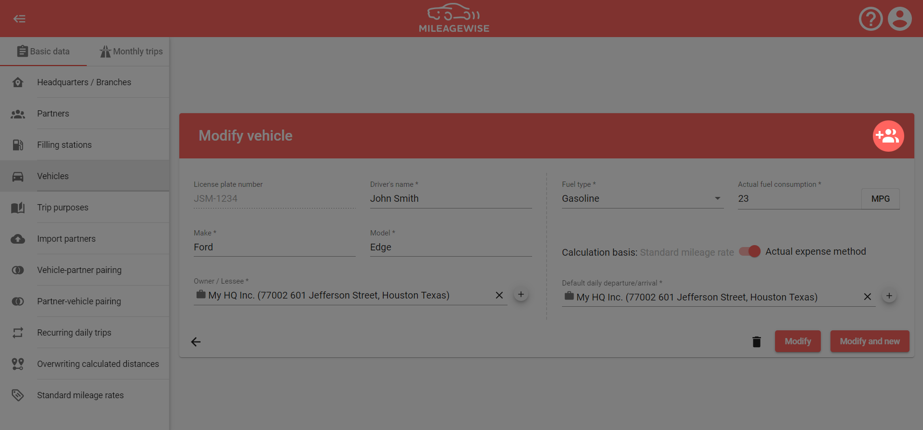The width and height of the screenshot is (923, 430).
Task: Open the Owner / Lessee selection field
Action: click(350, 295)
